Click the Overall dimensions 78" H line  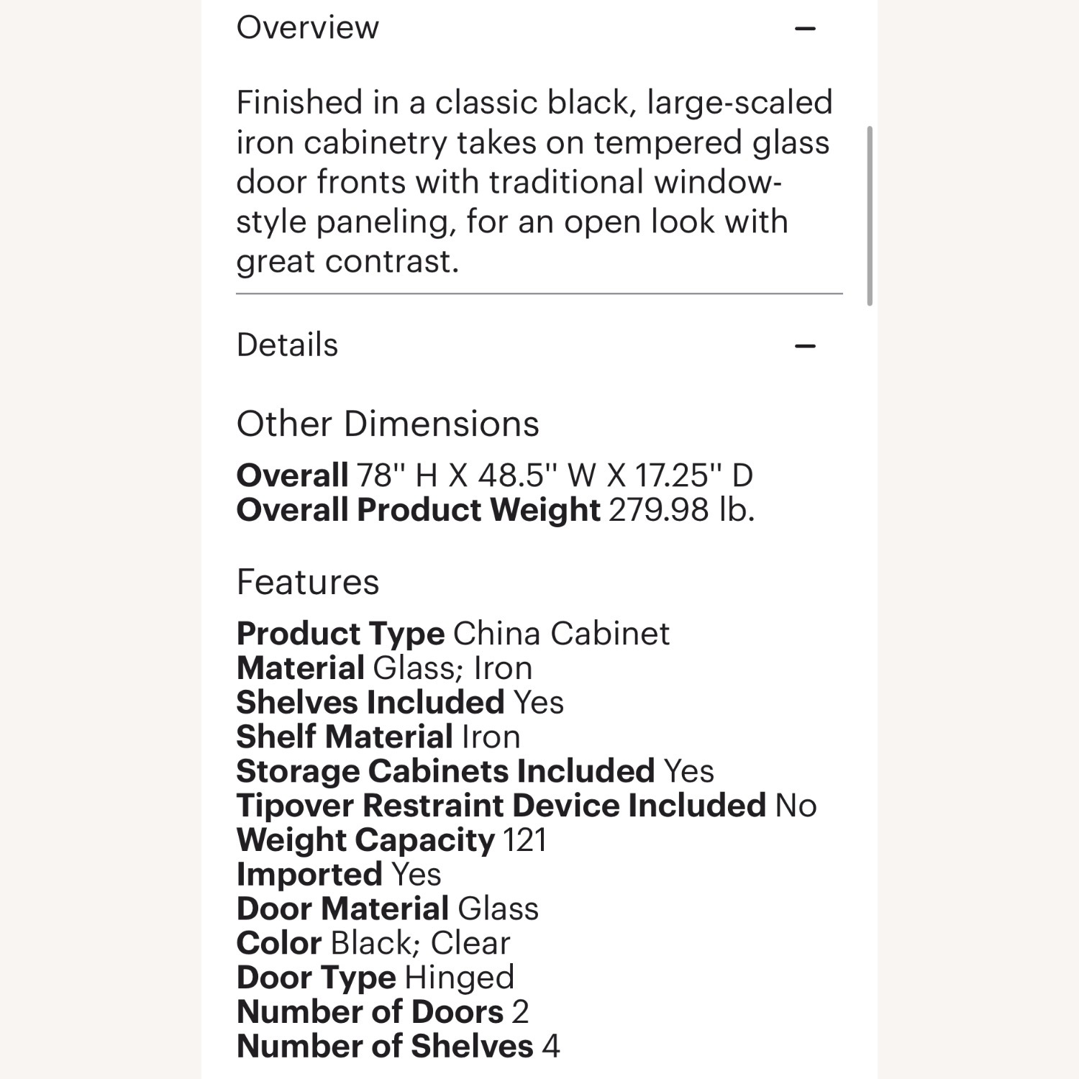494,475
